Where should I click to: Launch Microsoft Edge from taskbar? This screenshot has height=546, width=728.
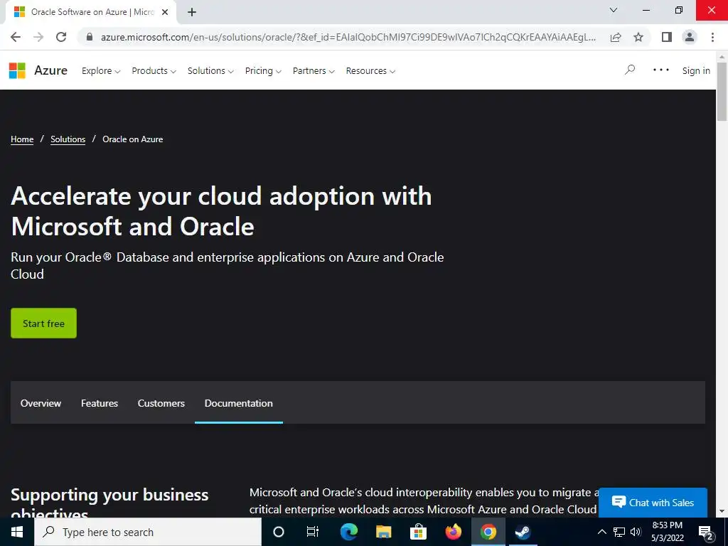(348, 532)
